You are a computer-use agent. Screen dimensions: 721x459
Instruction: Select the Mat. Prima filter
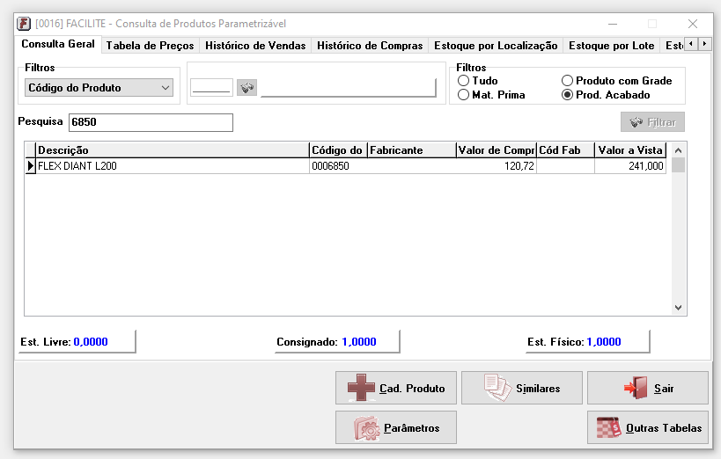tap(463, 95)
